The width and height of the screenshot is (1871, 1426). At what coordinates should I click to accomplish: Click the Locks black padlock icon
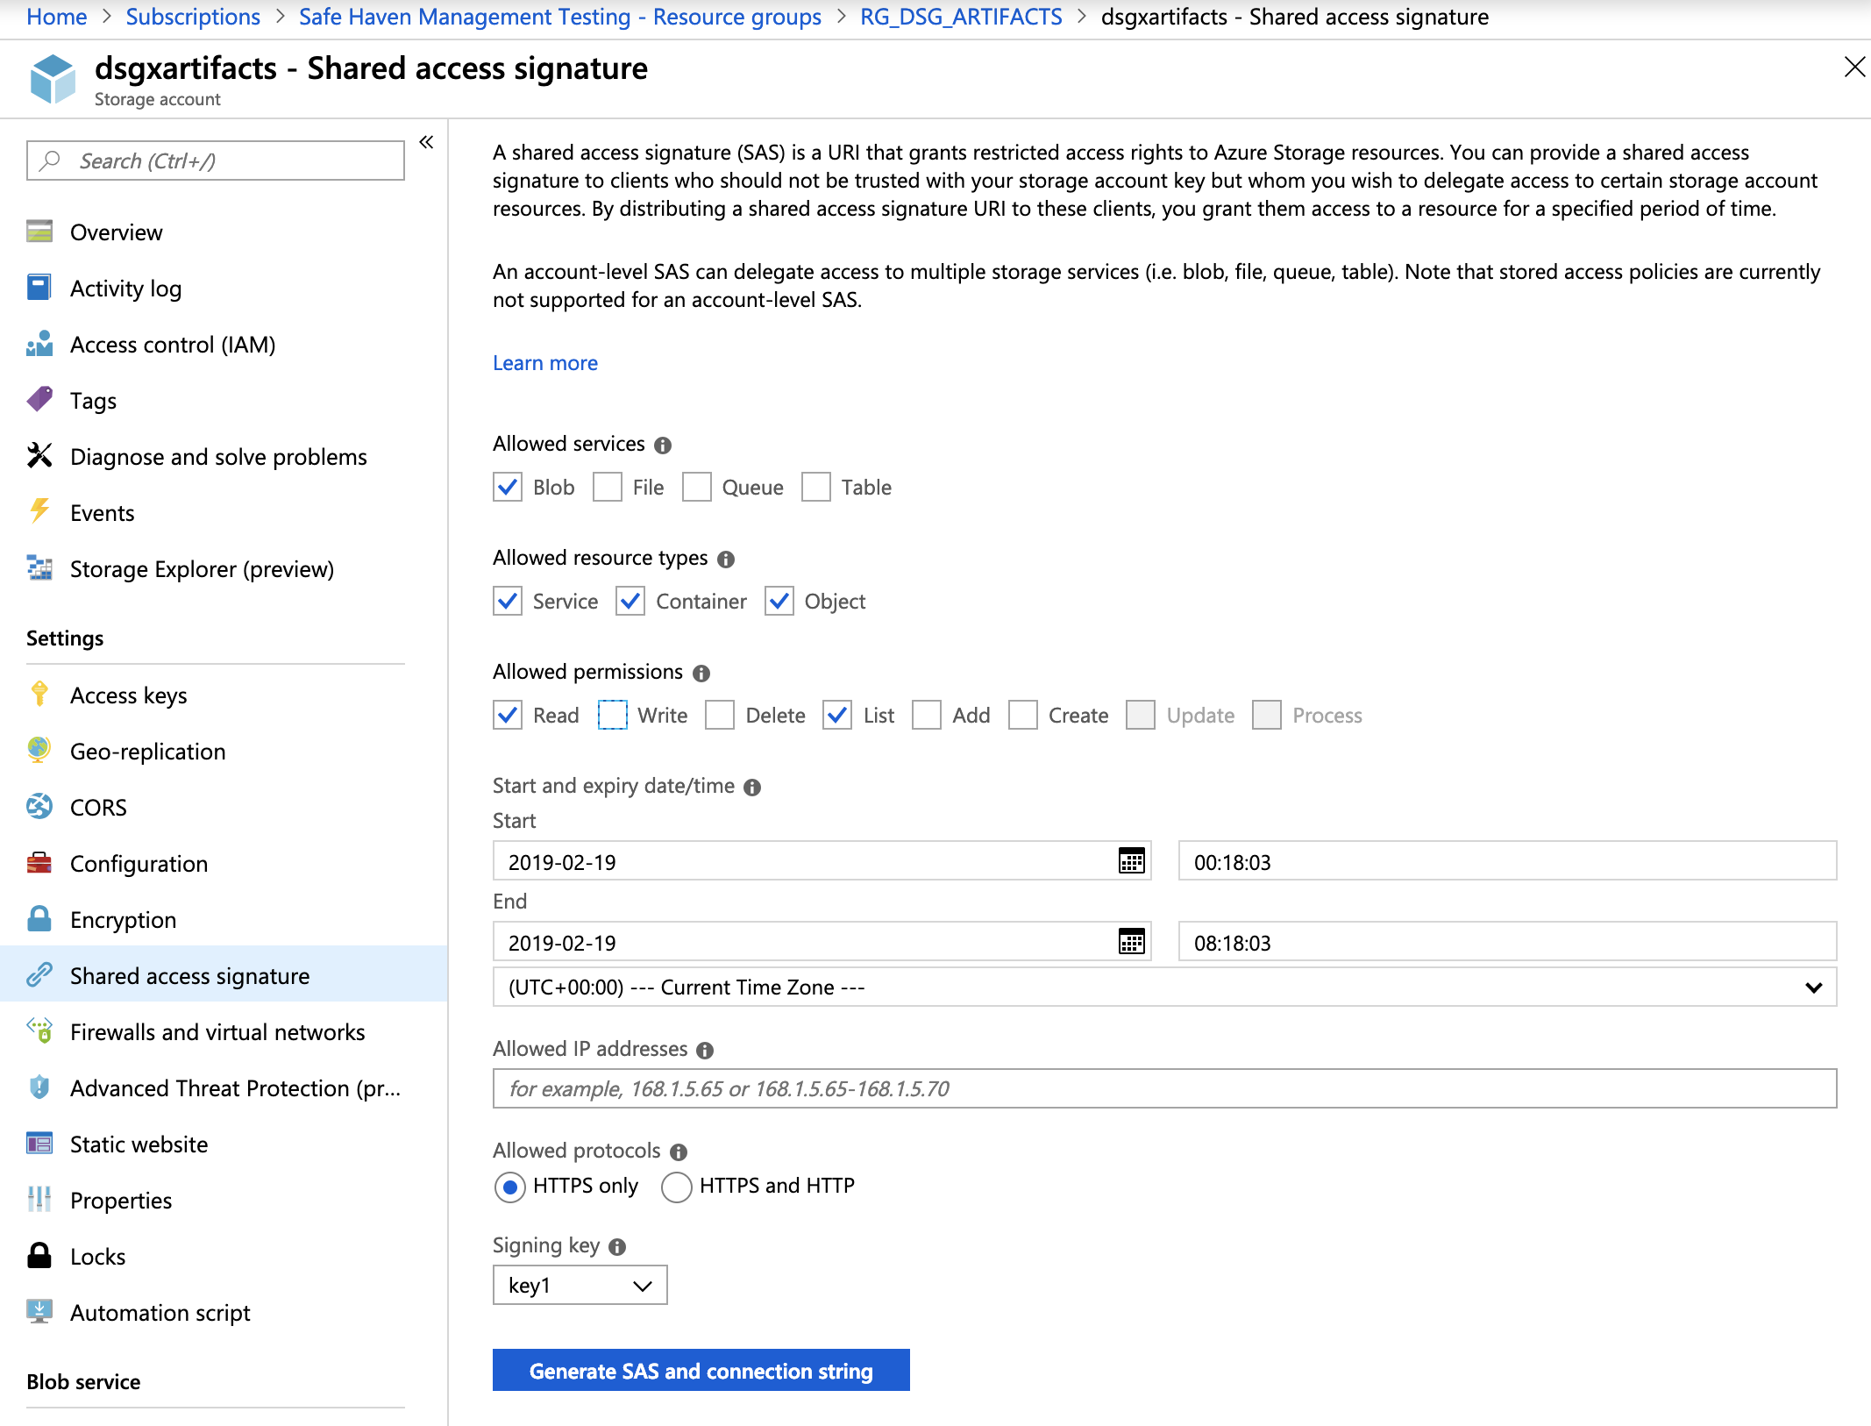(x=39, y=1255)
